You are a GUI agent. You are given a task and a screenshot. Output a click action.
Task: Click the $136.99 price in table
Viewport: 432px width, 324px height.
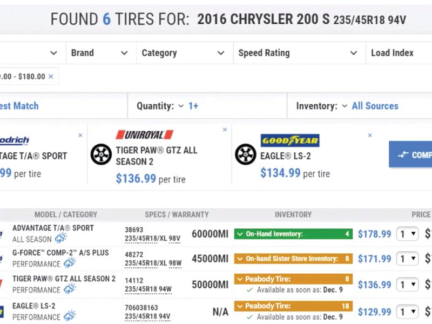[x=374, y=285]
